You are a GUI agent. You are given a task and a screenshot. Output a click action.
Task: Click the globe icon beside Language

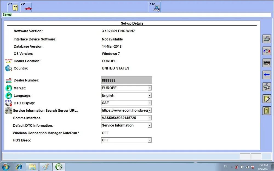(x=8, y=95)
